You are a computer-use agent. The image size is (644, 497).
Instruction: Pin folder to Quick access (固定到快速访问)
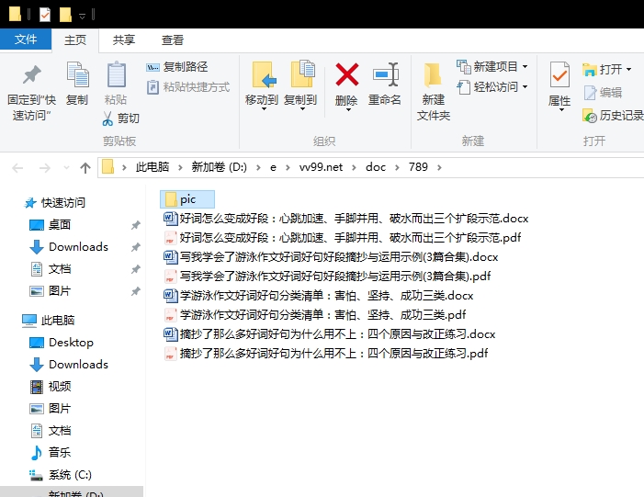point(31,93)
